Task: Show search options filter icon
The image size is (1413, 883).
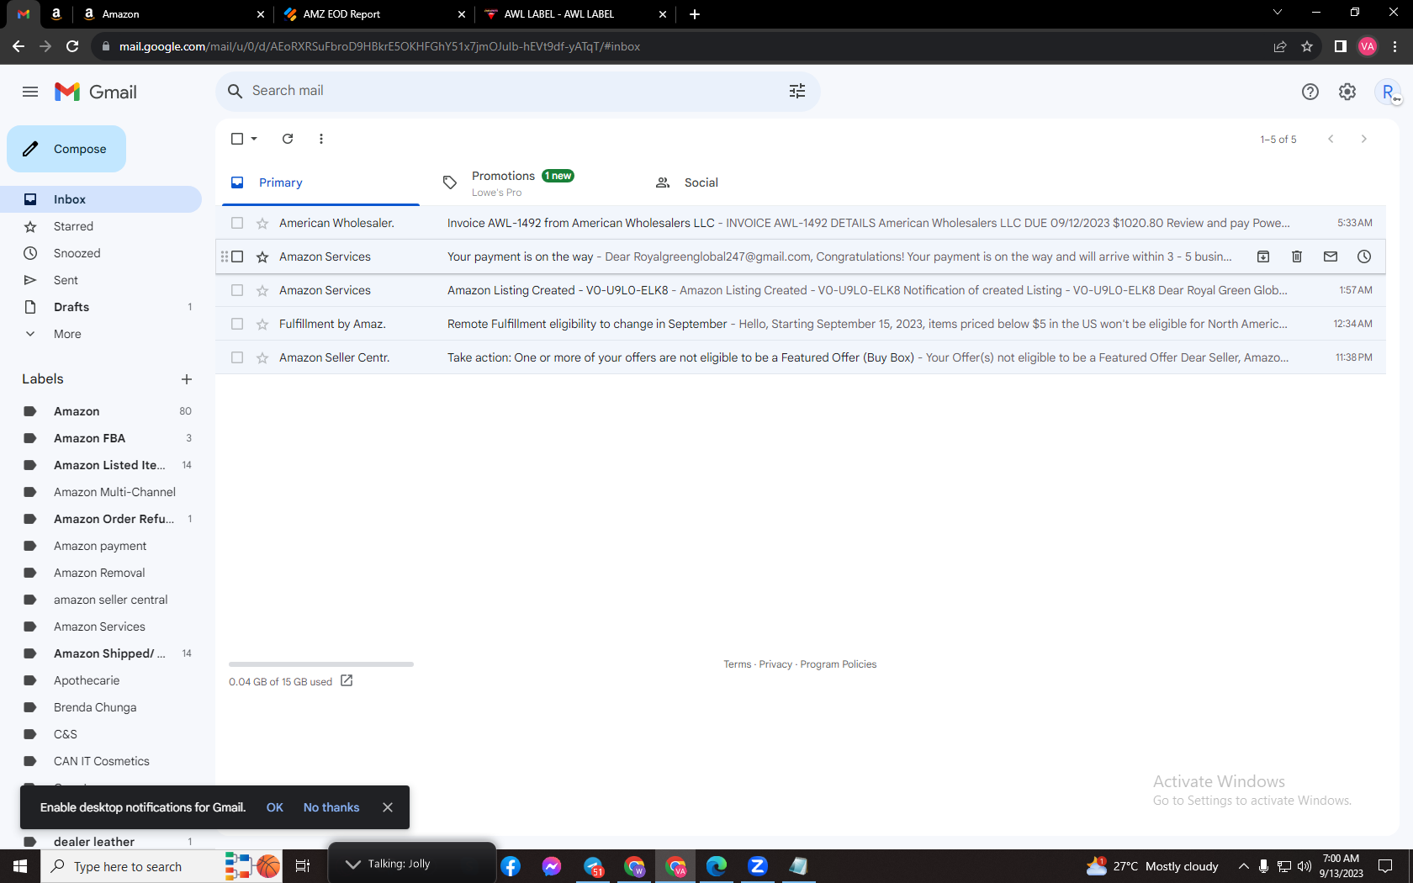Action: click(797, 91)
